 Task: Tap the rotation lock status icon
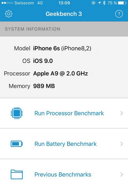click(x=93, y=3)
